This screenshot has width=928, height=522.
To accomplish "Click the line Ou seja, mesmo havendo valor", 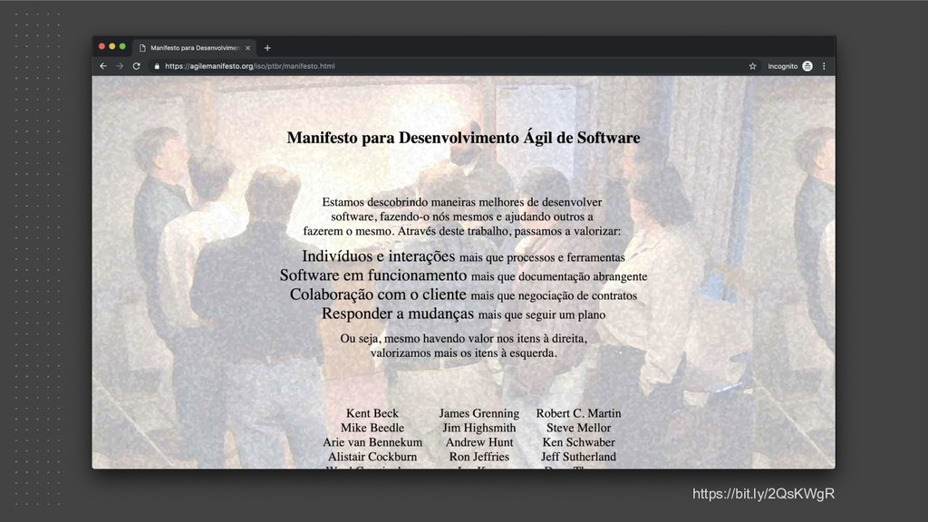I will tap(463, 339).
